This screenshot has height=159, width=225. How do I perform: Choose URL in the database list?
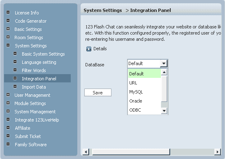144,83
